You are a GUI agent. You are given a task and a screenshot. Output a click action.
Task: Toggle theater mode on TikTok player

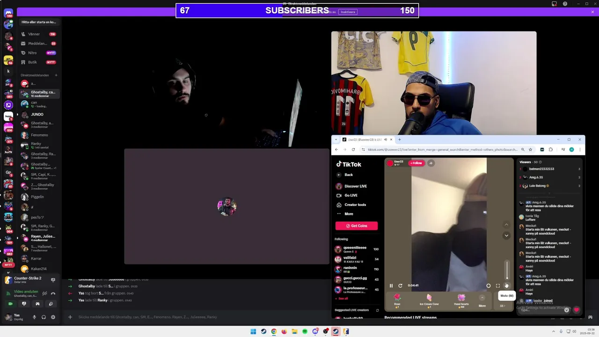(489, 286)
